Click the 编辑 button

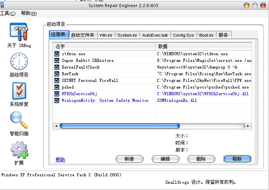[x=165, y=159]
